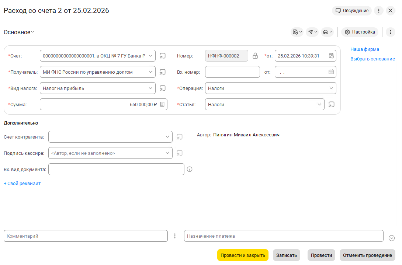Open the linked Получатель record icon
Screen dimensions: 402x265
tap(163, 72)
